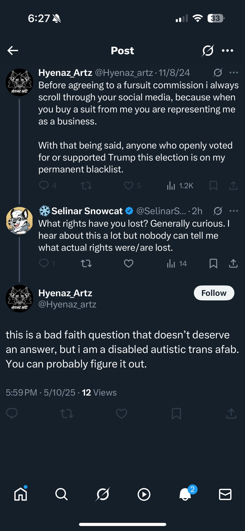
Task: Like Selinar Snowcat's reply
Action: coord(129,264)
